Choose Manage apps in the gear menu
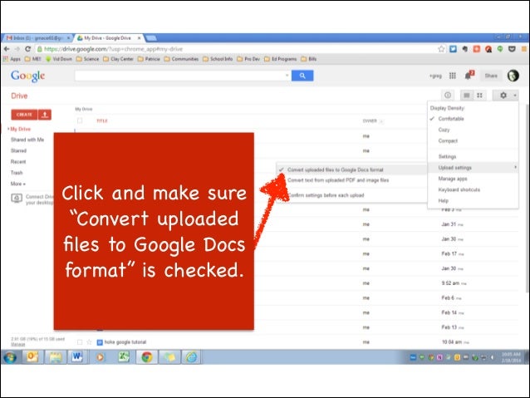The image size is (530, 398). tap(473, 179)
